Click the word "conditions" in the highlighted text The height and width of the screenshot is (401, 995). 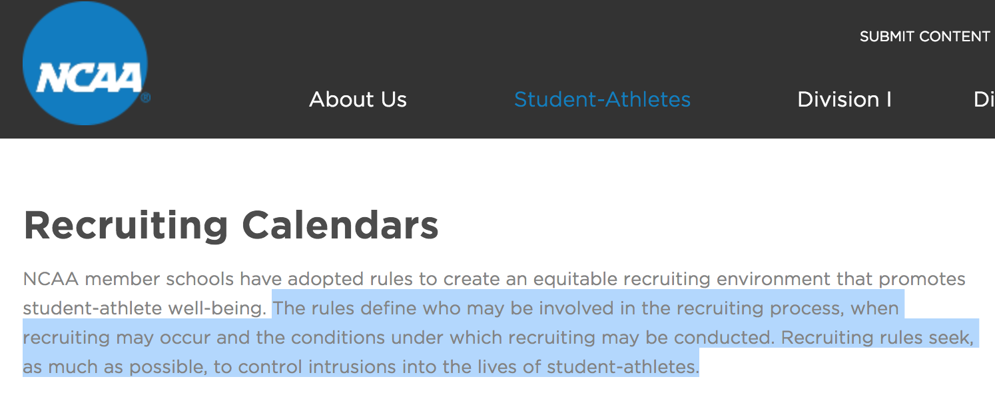[336, 338]
